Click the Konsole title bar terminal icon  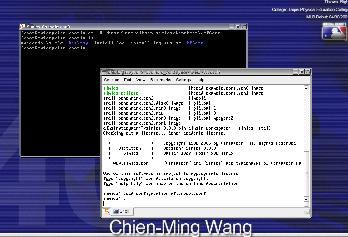[x=103, y=72]
